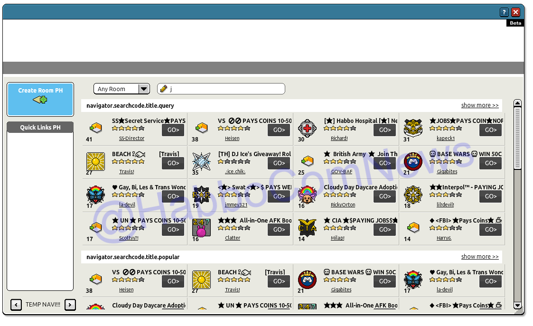Viewport: 533px width, 326px height.
Task: Open owner profile la-devil in popular section
Action: tap(444, 289)
